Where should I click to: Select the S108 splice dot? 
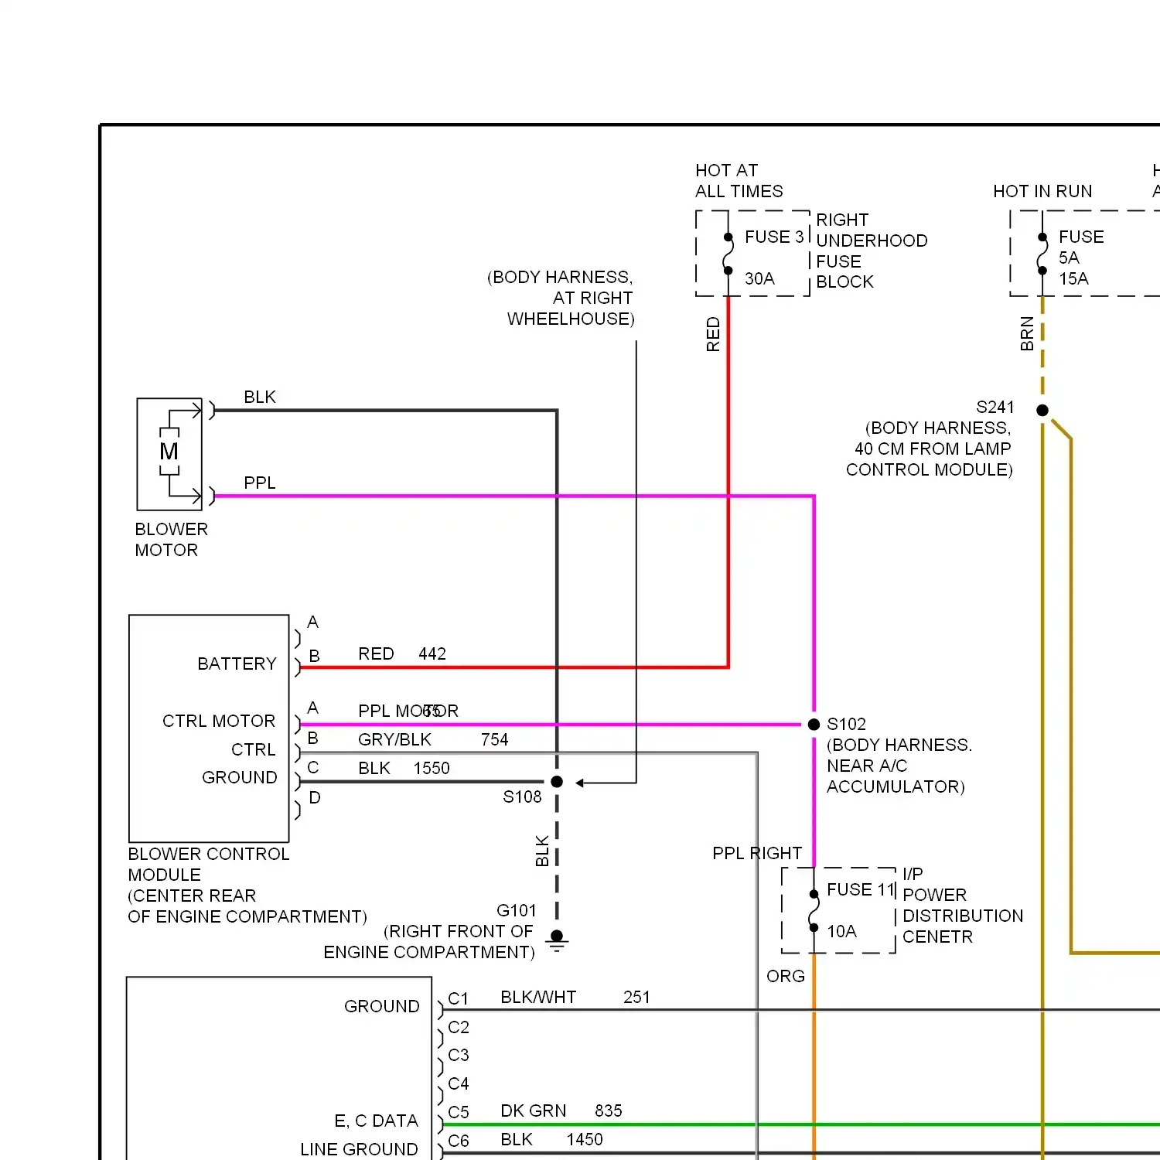[x=557, y=782]
